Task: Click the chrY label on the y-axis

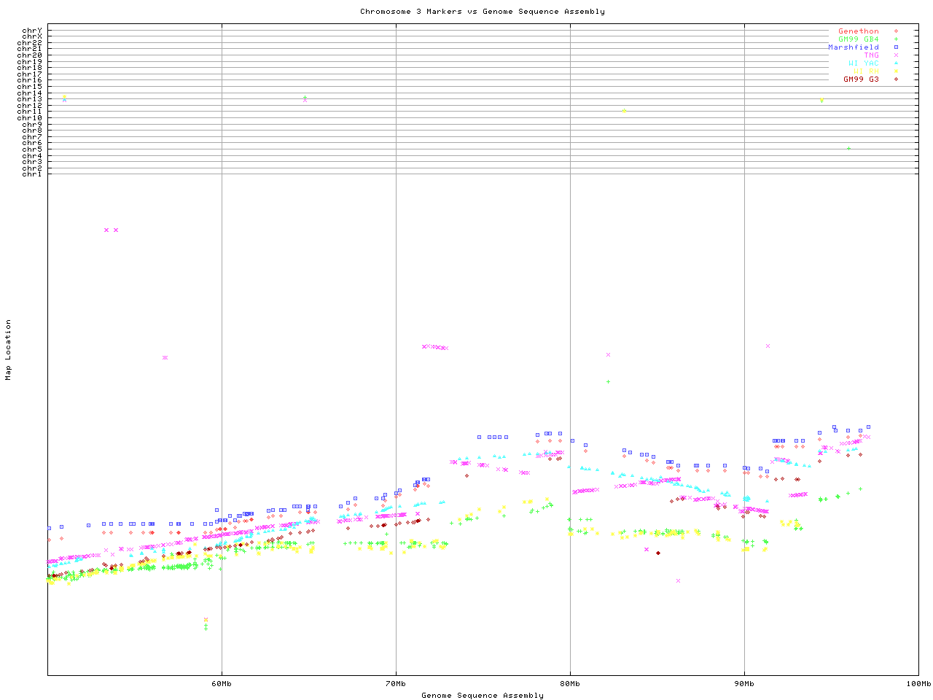Action: [32, 30]
